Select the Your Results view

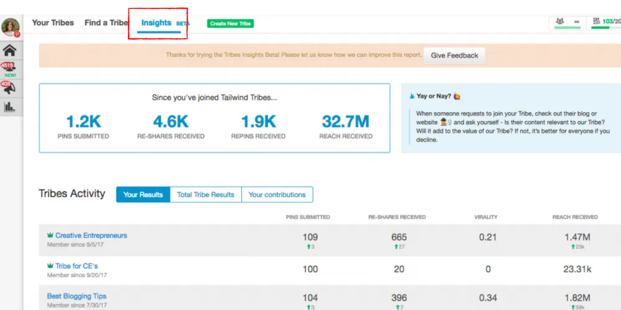(143, 195)
